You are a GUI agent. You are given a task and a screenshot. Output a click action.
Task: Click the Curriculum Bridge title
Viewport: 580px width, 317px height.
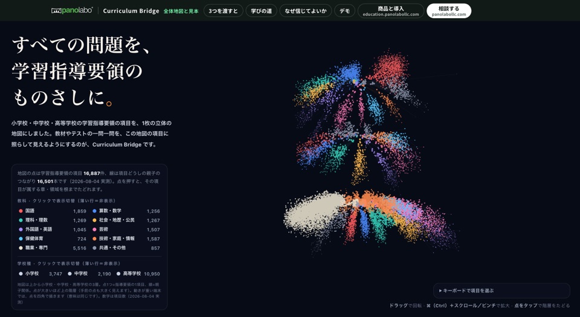(131, 11)
